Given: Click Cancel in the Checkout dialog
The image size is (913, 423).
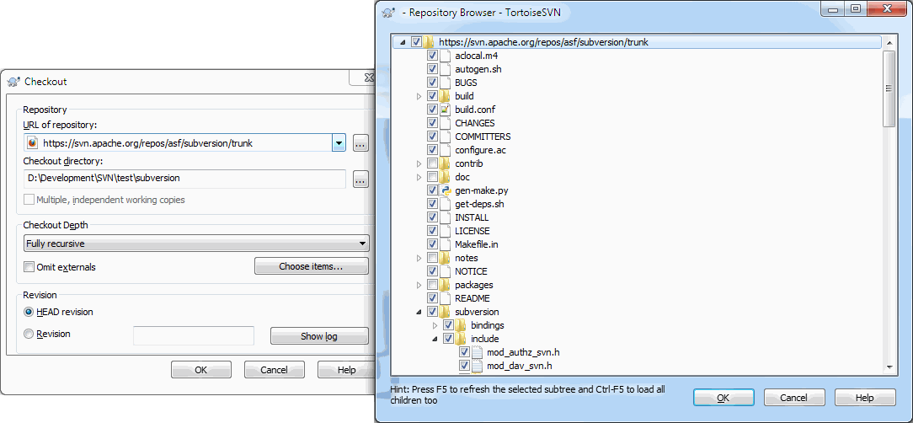Looking at the screenshot, I should click(x=275, y=370).
